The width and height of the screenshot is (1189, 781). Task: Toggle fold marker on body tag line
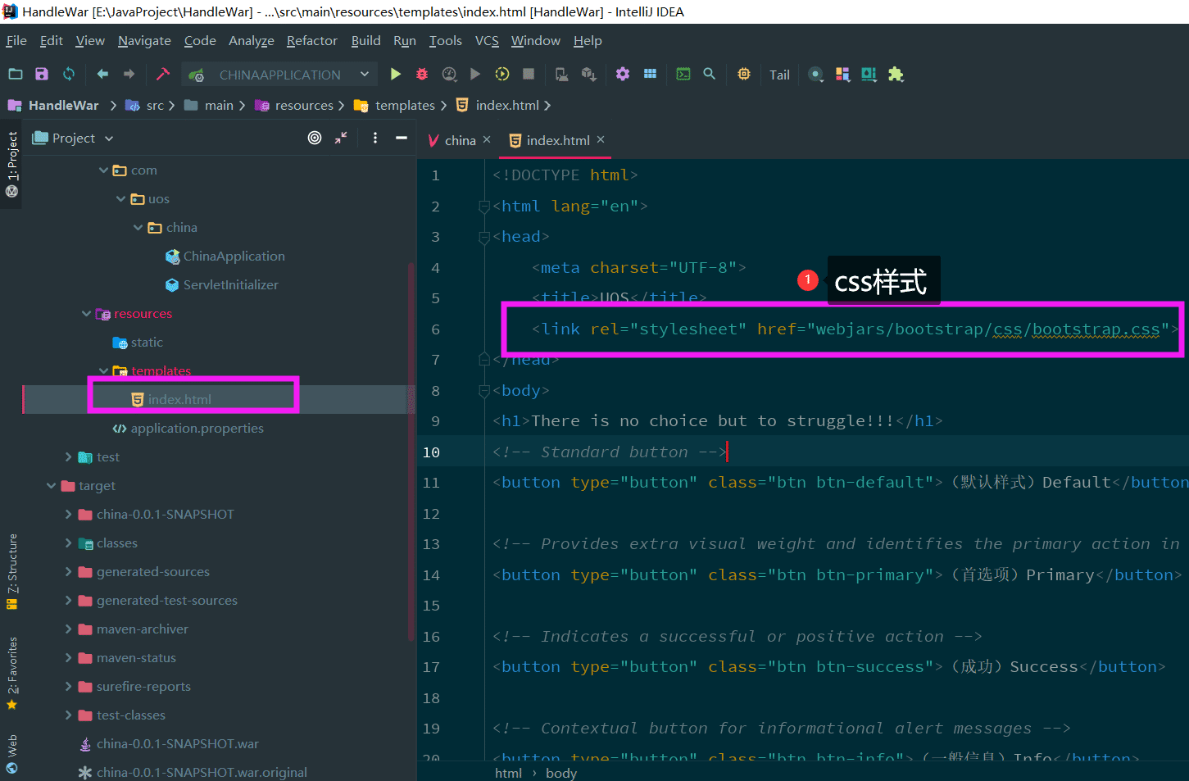pyautogui.click(x=484, y=391)
